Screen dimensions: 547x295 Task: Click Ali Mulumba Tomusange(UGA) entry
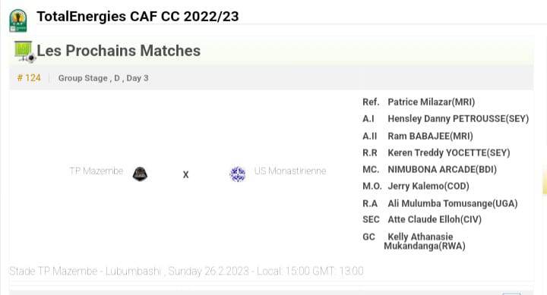tap(453, 203)
